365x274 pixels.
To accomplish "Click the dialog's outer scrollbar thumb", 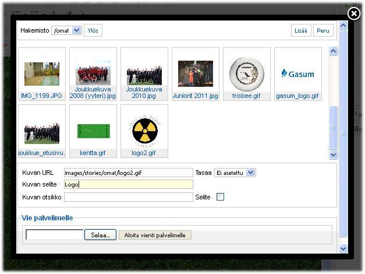I will (343, 134).
